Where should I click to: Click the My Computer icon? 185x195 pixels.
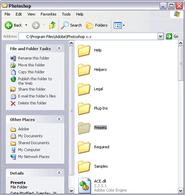coord(13,150)
